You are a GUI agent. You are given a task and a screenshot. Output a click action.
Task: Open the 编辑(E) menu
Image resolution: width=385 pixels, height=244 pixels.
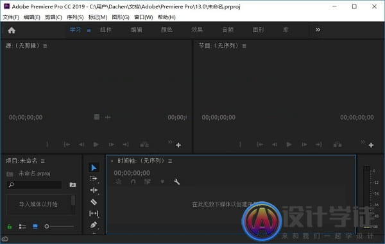coord(32,17)
